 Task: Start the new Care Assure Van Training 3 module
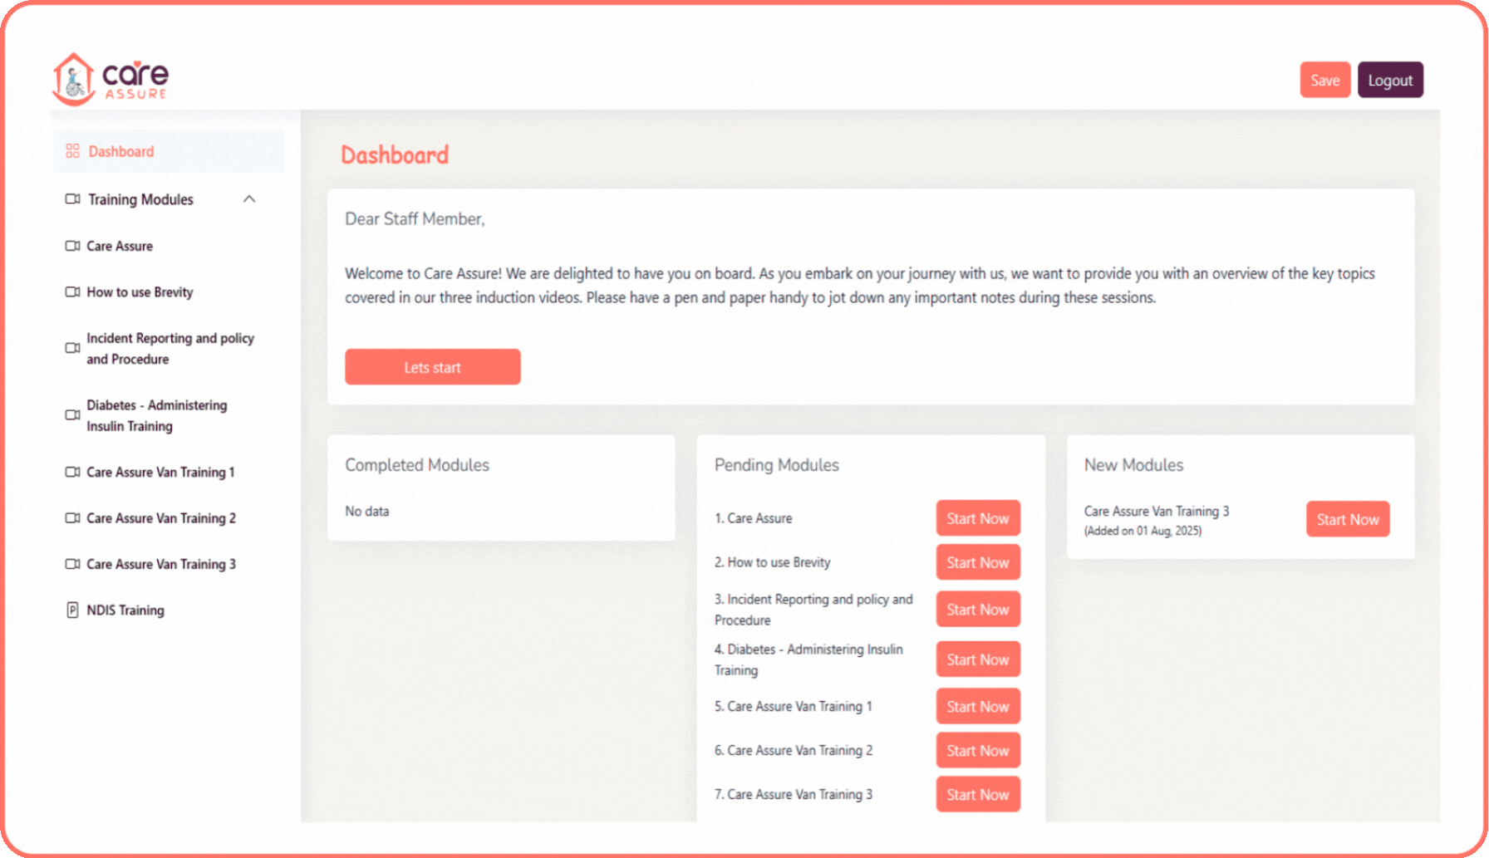coord(1347,518)
